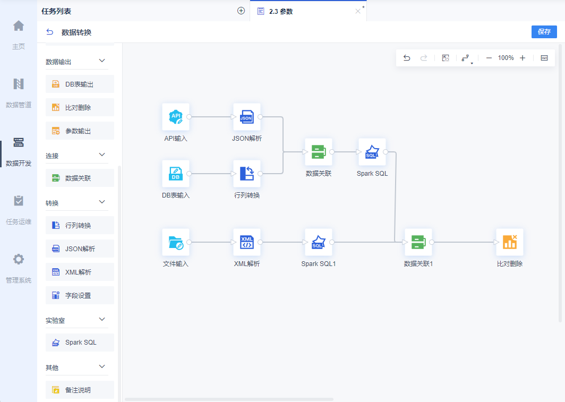Click the output port of 数据关联1 node

click(432, 242)
